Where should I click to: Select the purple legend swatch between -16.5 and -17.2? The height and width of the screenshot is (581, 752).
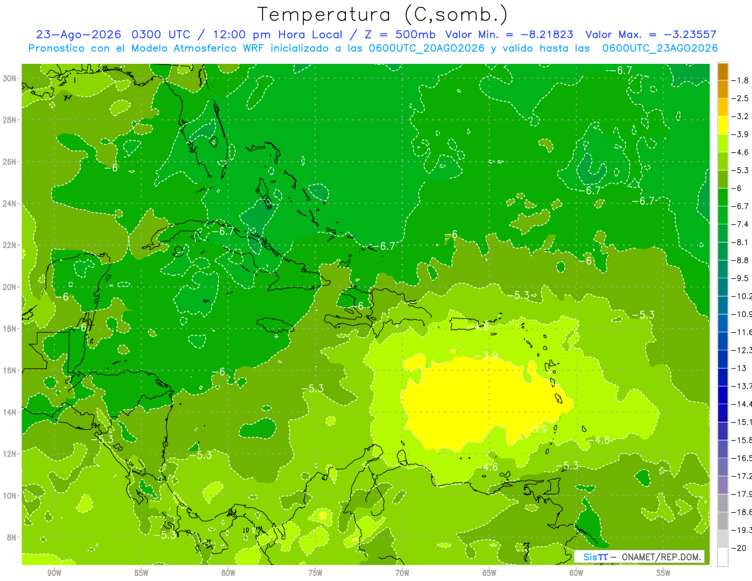pos(723,467)
